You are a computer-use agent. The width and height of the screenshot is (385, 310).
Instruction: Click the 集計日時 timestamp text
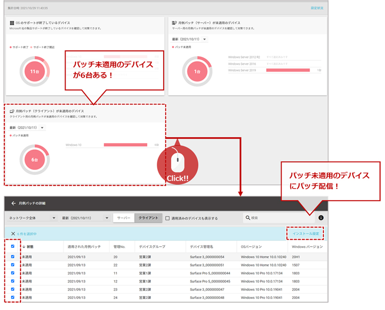[x=27, y=8]
